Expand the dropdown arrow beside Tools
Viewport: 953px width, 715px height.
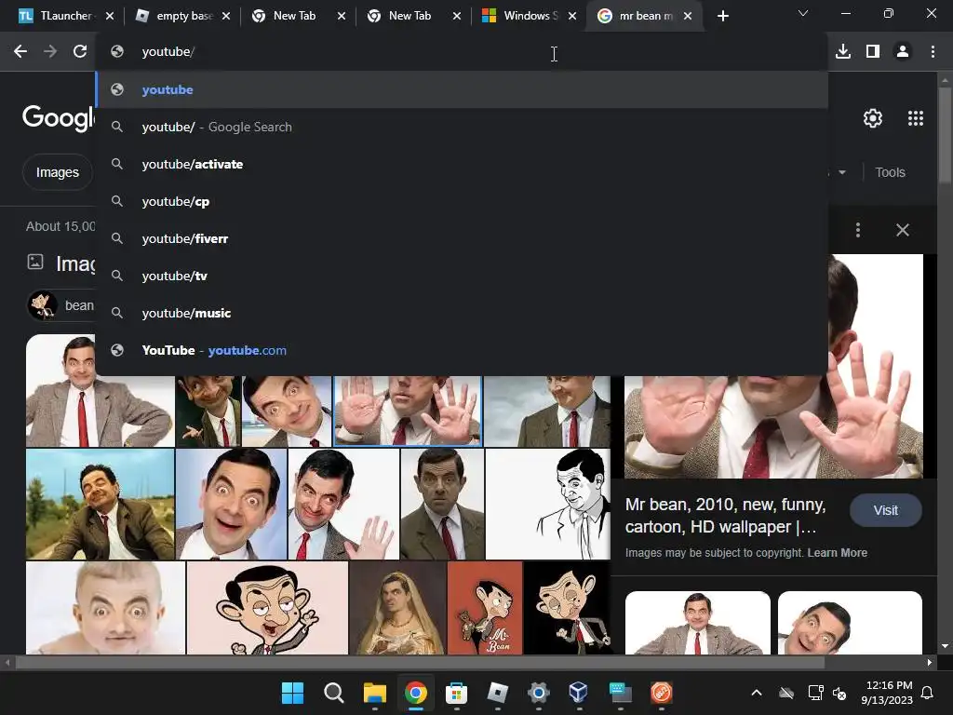pyautogui.click(x=841, y=172)
